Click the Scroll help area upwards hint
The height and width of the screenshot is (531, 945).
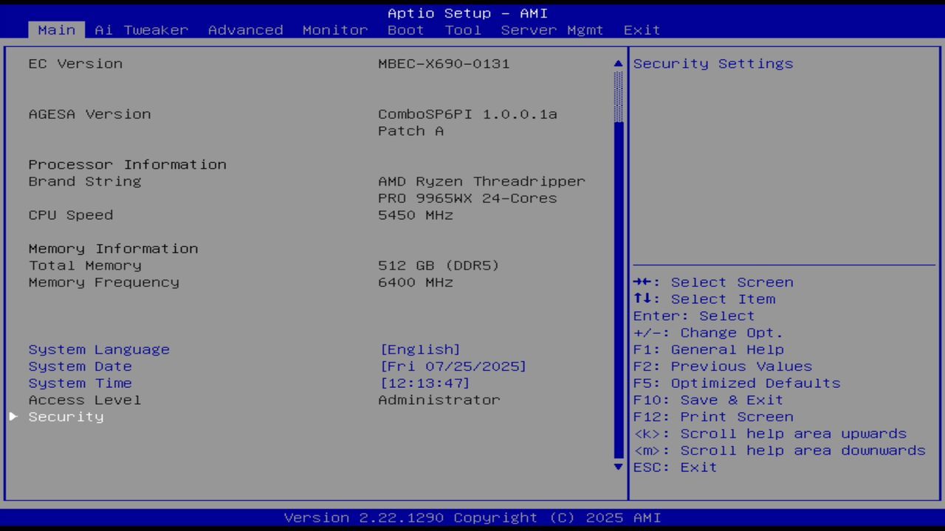(x=770, y=434)
